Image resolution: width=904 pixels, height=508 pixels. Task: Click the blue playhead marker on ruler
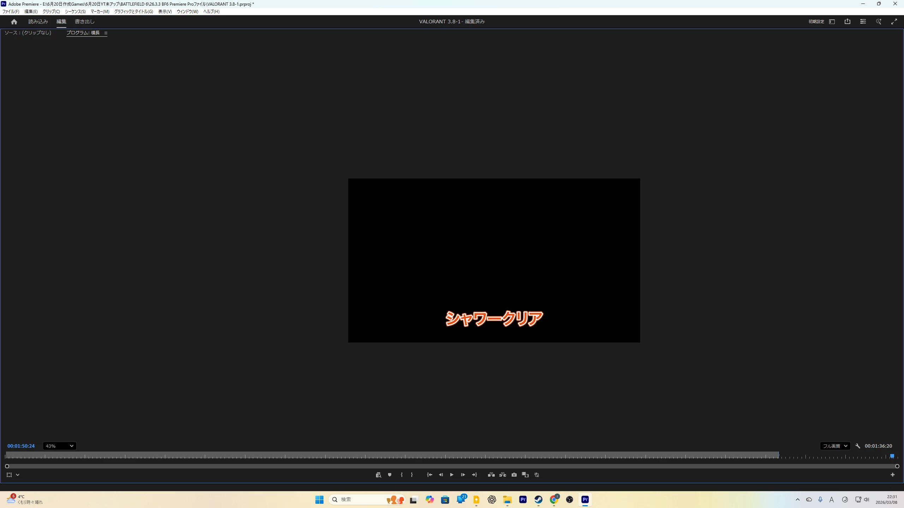pos(892,456)
